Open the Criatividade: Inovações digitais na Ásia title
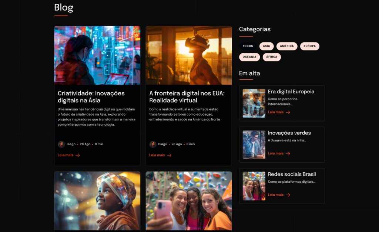 (x=91, y=97)
